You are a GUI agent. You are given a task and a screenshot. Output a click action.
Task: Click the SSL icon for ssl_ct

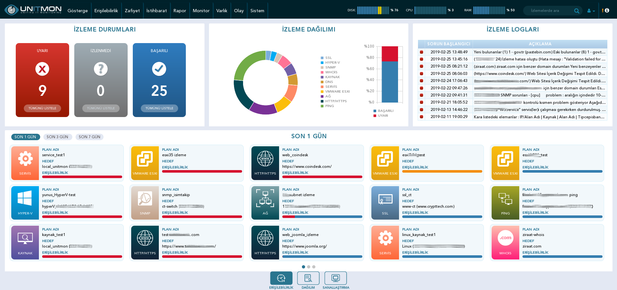coord(385,203)
